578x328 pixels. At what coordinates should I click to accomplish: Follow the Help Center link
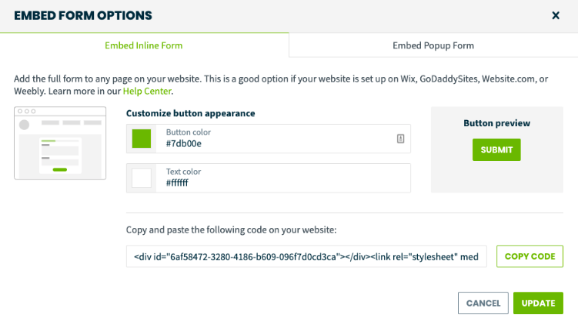pyautogui.click(x=147, y=91)
